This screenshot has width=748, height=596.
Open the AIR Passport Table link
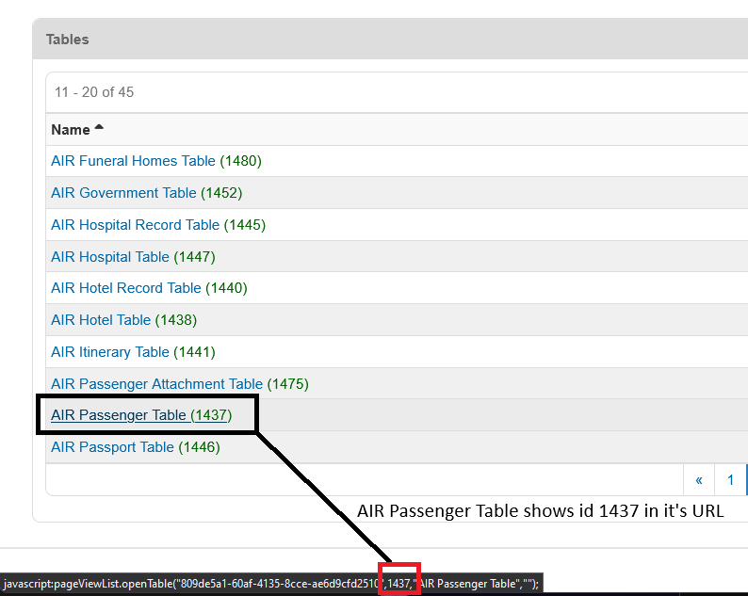112,447
